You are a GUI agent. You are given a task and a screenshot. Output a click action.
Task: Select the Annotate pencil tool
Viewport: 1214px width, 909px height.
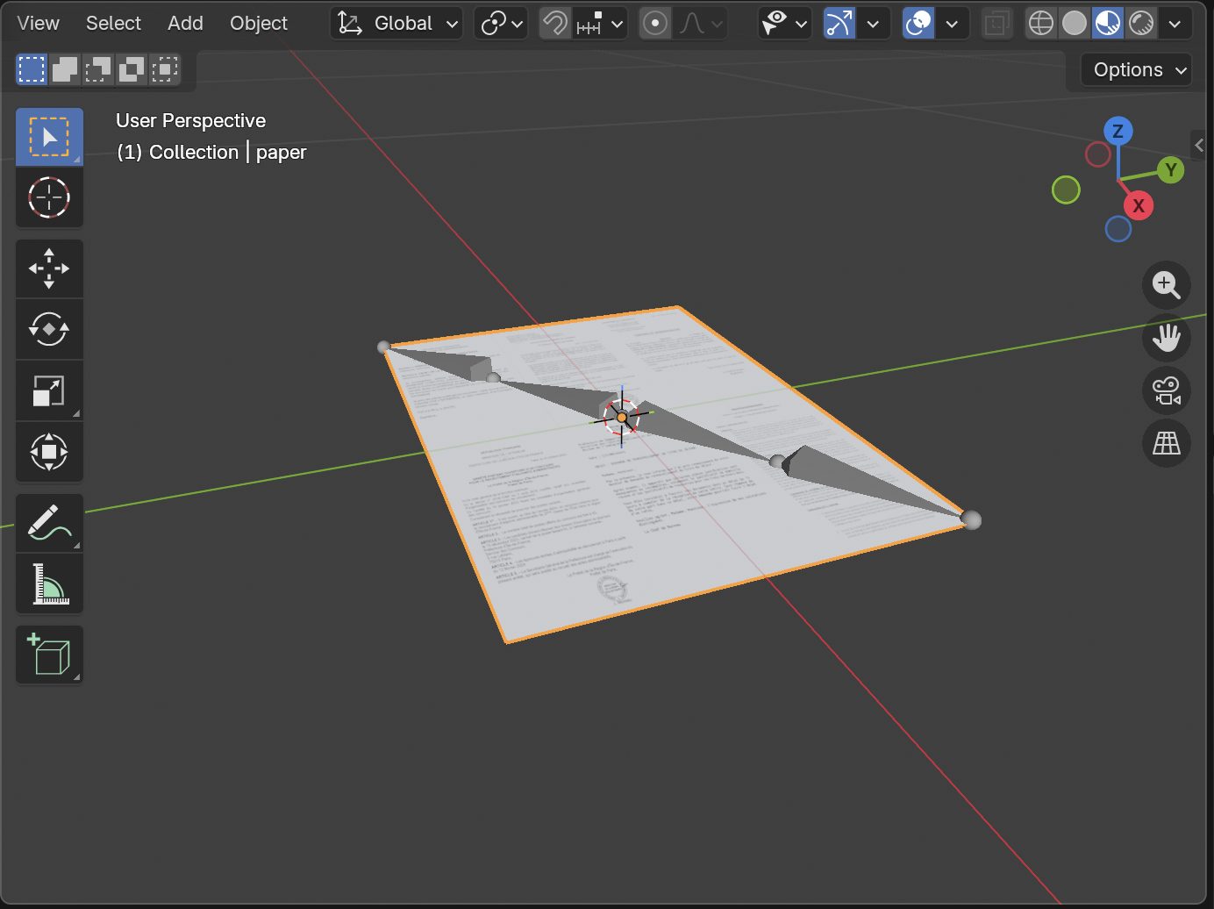[x=49, y=523]
